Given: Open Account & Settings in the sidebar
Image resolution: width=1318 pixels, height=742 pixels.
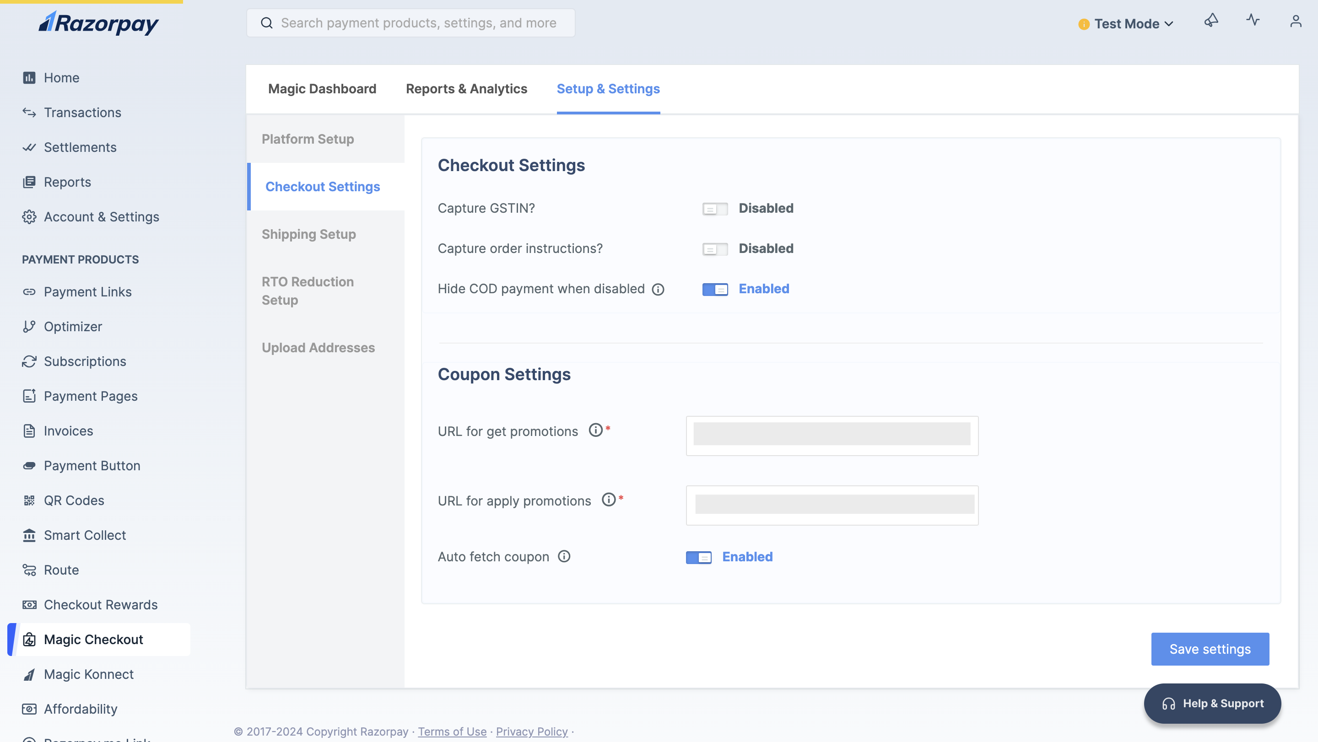Looking at the screenshot, I should 99,217.
